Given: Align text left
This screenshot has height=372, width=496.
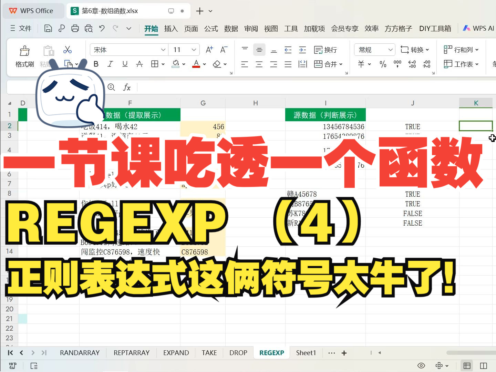Looking at the screenshot, I should coord(245,64).
